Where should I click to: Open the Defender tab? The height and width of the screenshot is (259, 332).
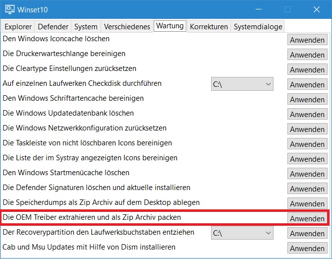pyautogui.click(x=53, y=27)
